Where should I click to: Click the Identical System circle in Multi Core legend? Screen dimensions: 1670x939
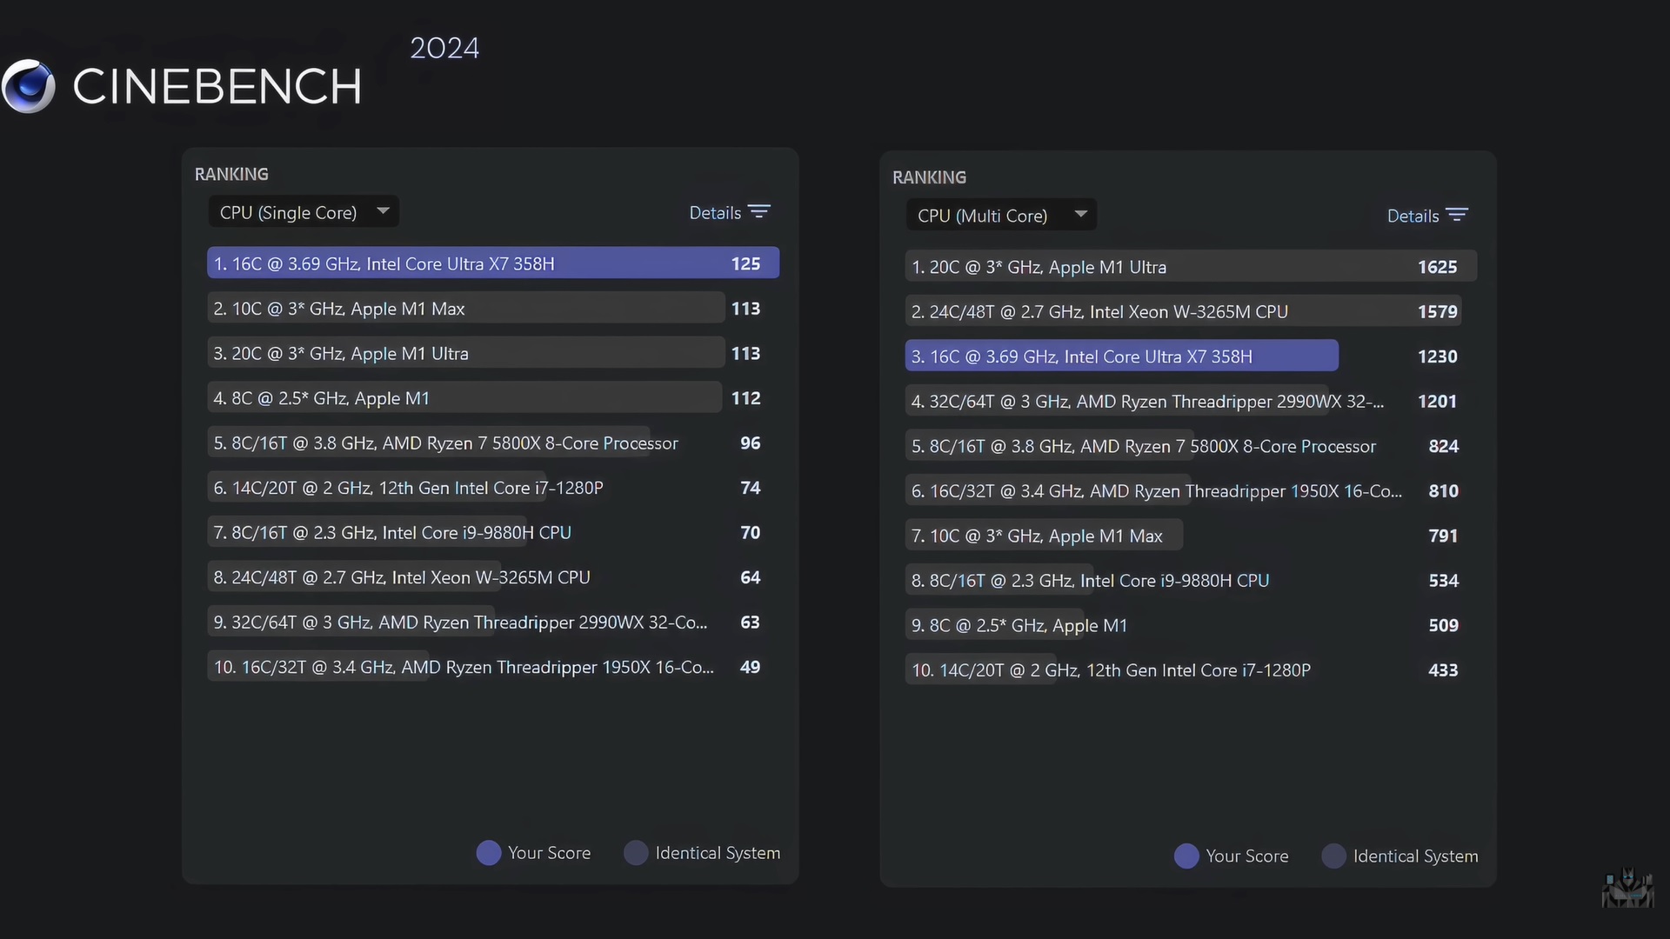point(1333,856)
